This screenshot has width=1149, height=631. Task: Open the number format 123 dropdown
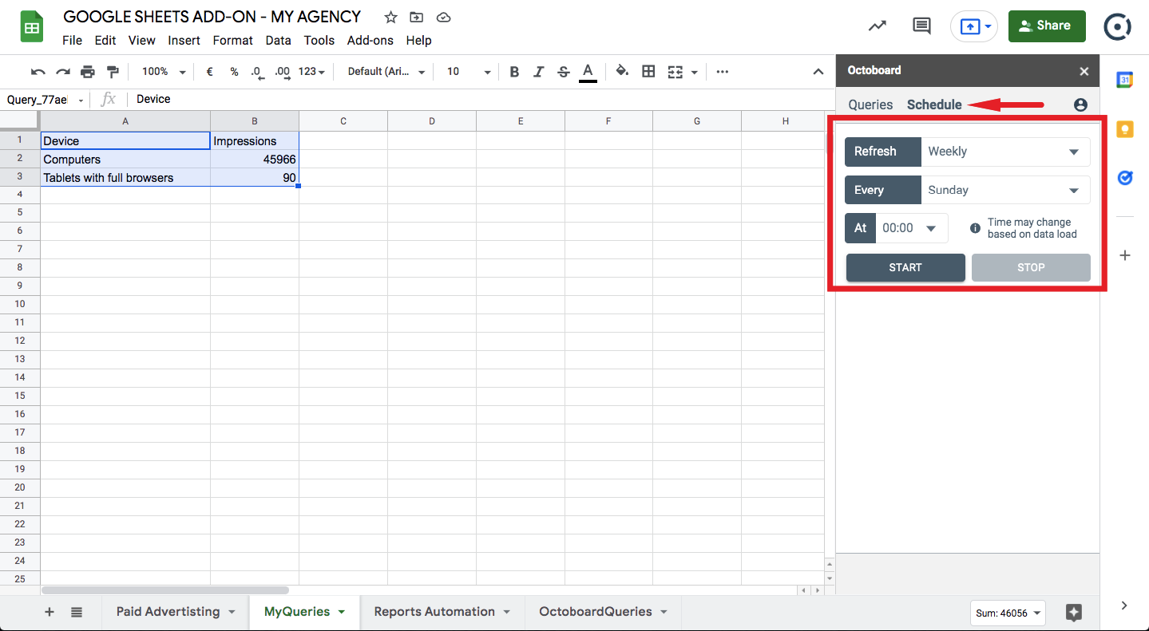[x=311, y=72]
